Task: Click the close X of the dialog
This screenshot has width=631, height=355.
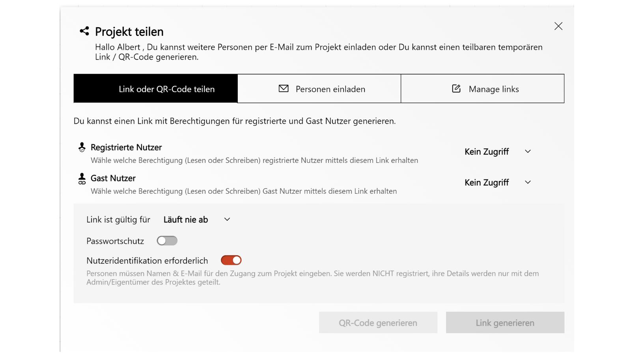Action: (x=558, y=26)
